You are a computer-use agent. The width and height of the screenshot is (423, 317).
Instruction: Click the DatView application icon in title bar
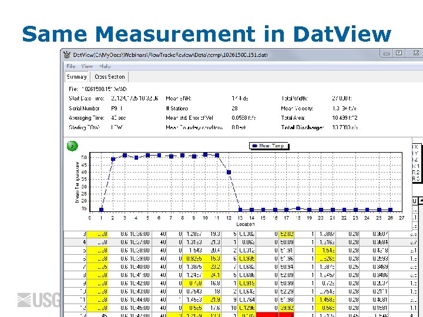67,55
